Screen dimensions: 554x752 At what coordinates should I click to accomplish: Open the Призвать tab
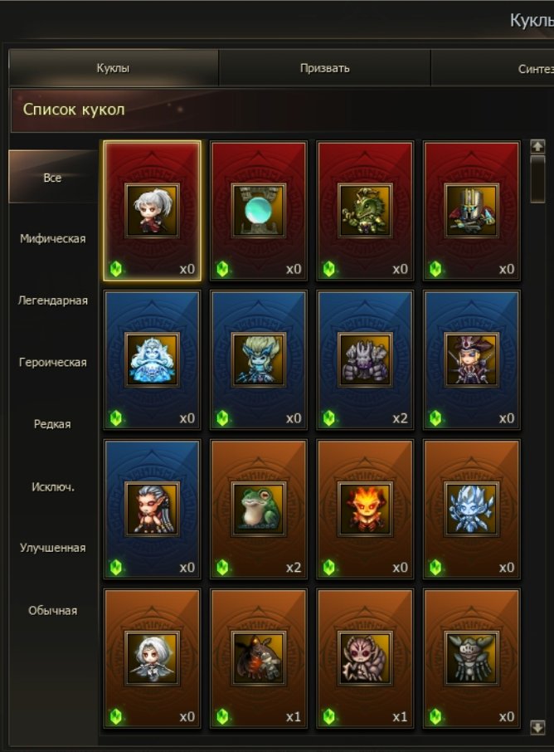coord(324,68)
